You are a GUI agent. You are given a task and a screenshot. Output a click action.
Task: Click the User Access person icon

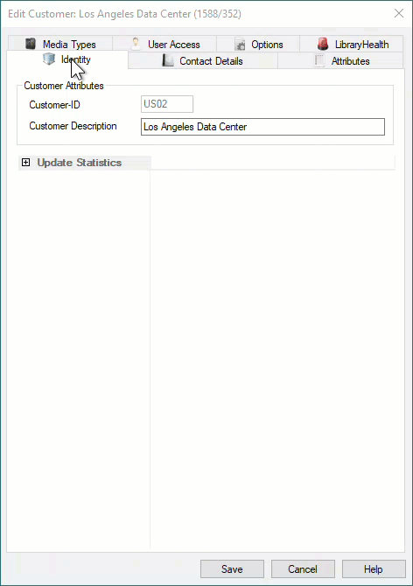tap(136, 44)
